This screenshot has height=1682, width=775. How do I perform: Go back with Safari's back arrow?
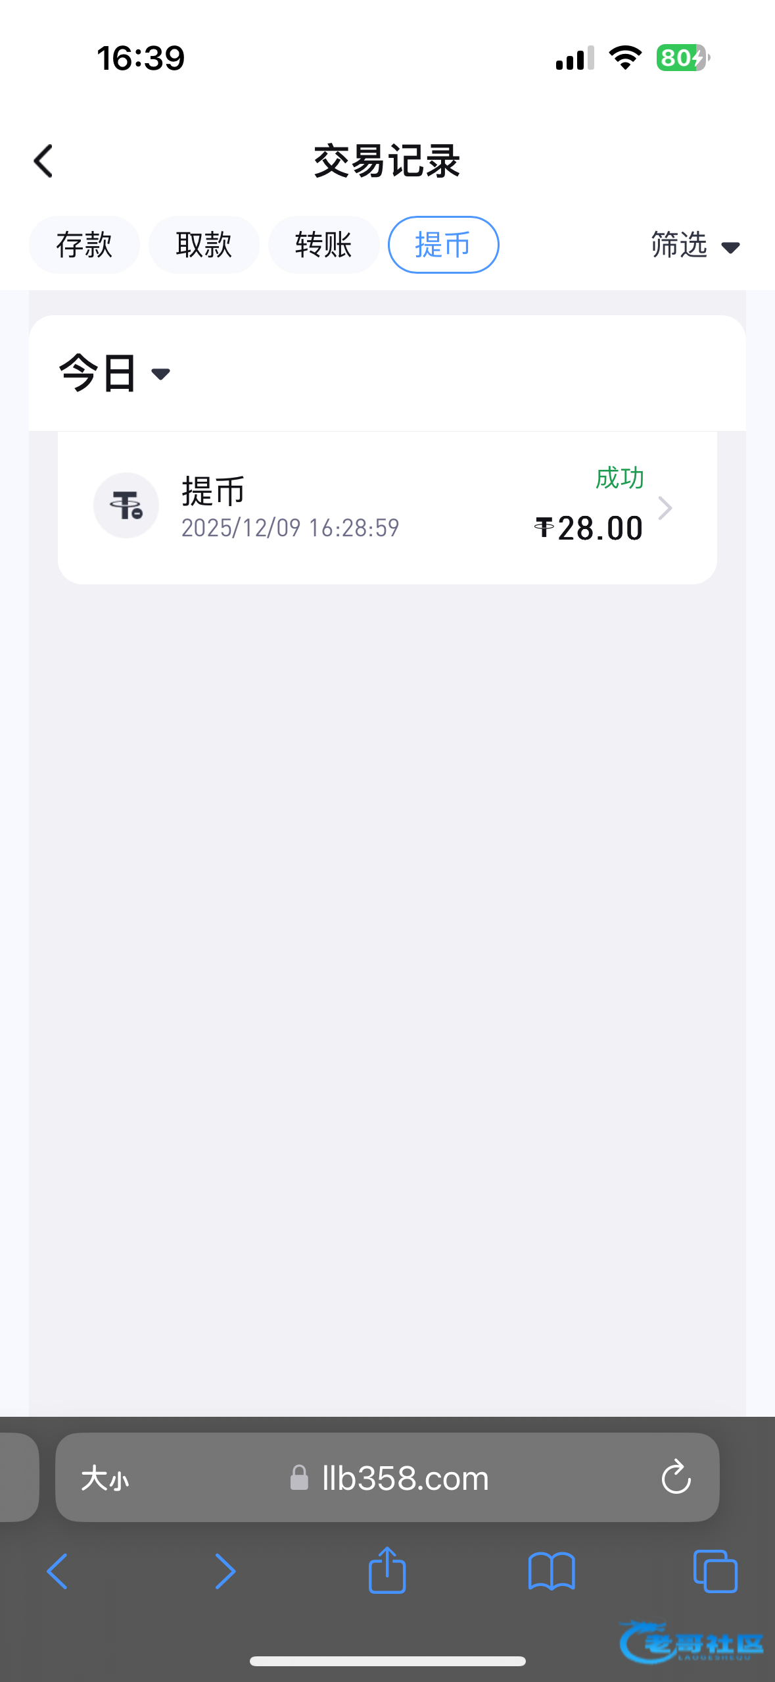(x=58, y=1571)
